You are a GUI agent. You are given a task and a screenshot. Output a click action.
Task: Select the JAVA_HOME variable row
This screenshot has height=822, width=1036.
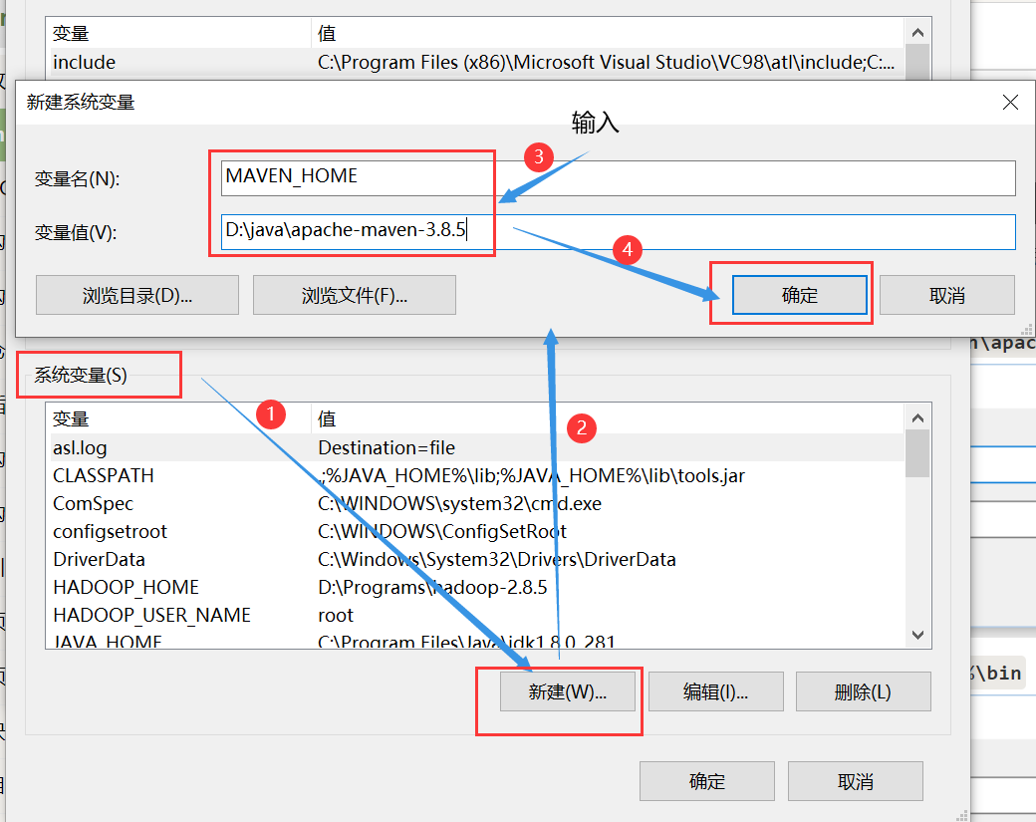coord(477,640)
